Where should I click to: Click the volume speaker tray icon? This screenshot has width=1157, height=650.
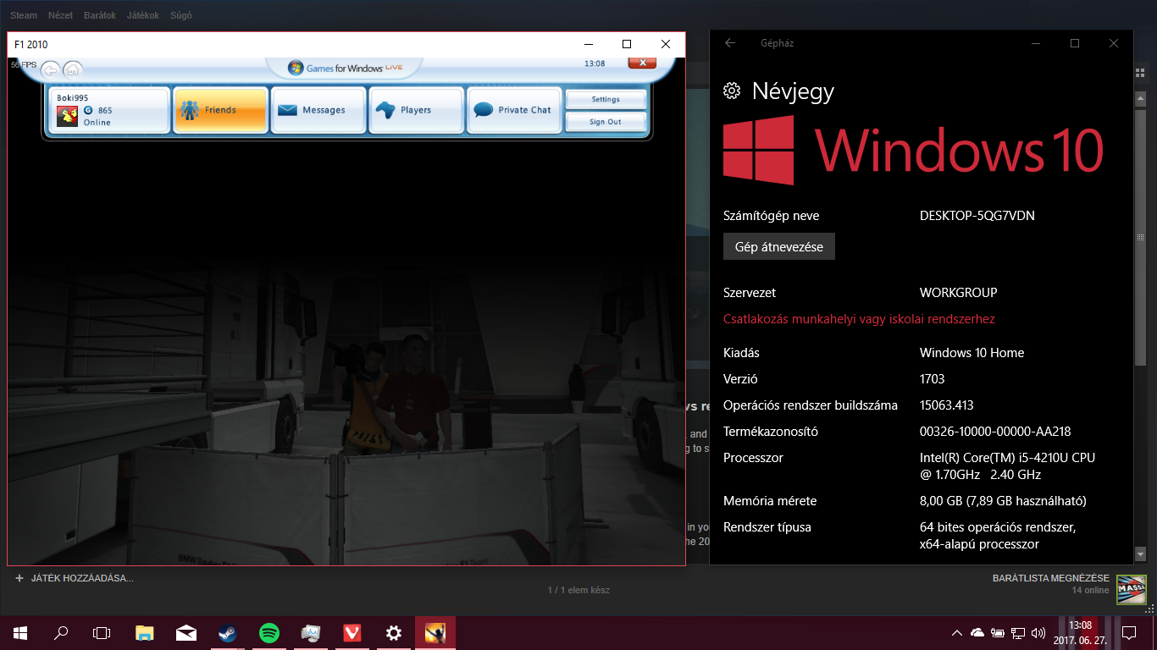[1038, 632]
